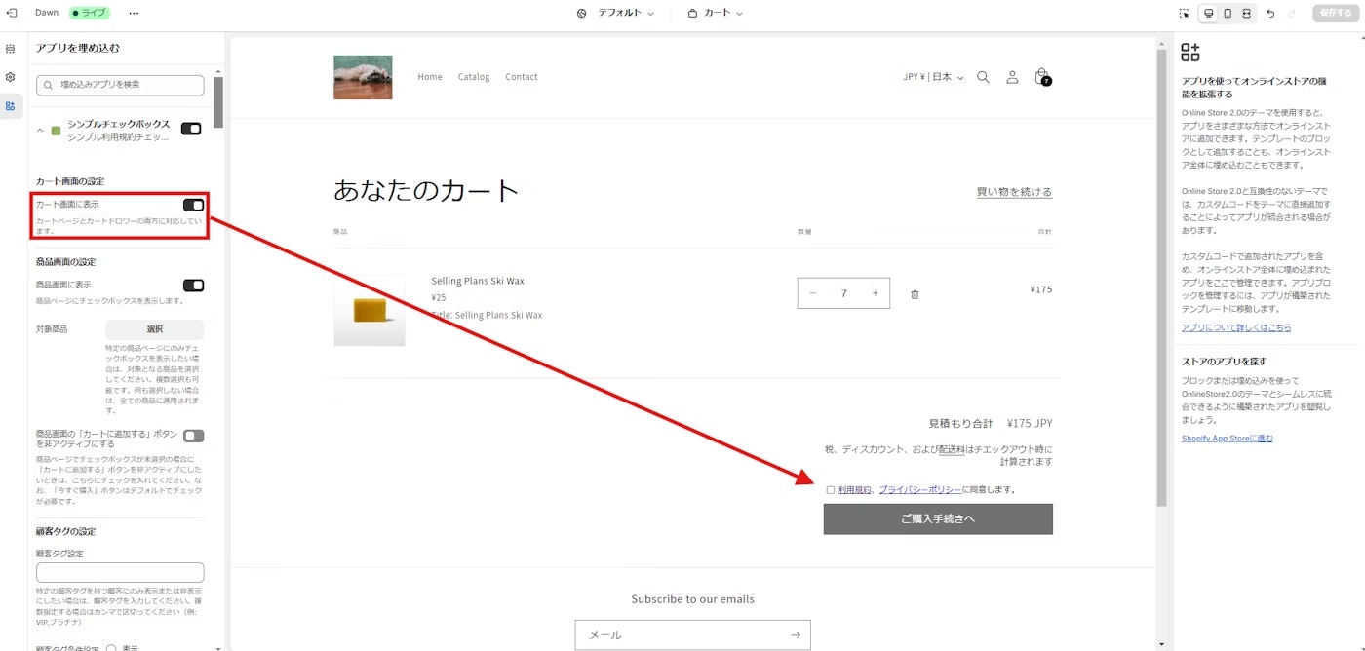This screenshot has height=651, width=1365.
Task: Click the exit theme editor icon
Action: coord(11,13)
